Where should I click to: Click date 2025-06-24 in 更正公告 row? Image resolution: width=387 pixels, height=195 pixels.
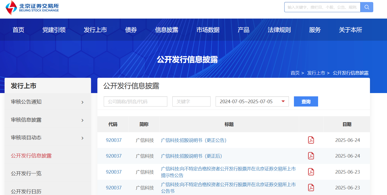(x=348, y=140)
